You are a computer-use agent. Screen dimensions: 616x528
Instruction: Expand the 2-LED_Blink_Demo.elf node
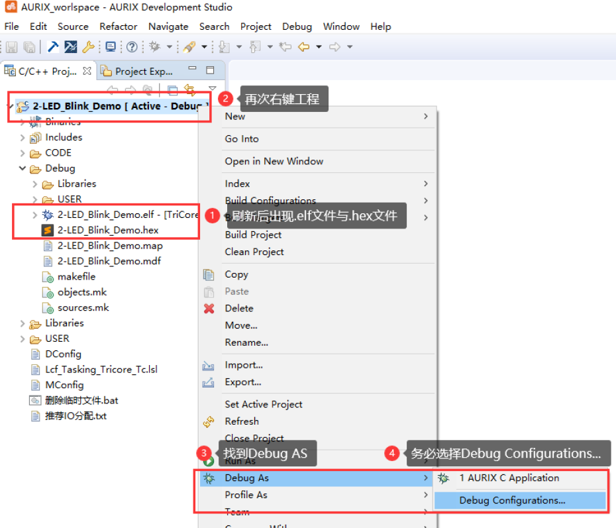click(35, 215)
